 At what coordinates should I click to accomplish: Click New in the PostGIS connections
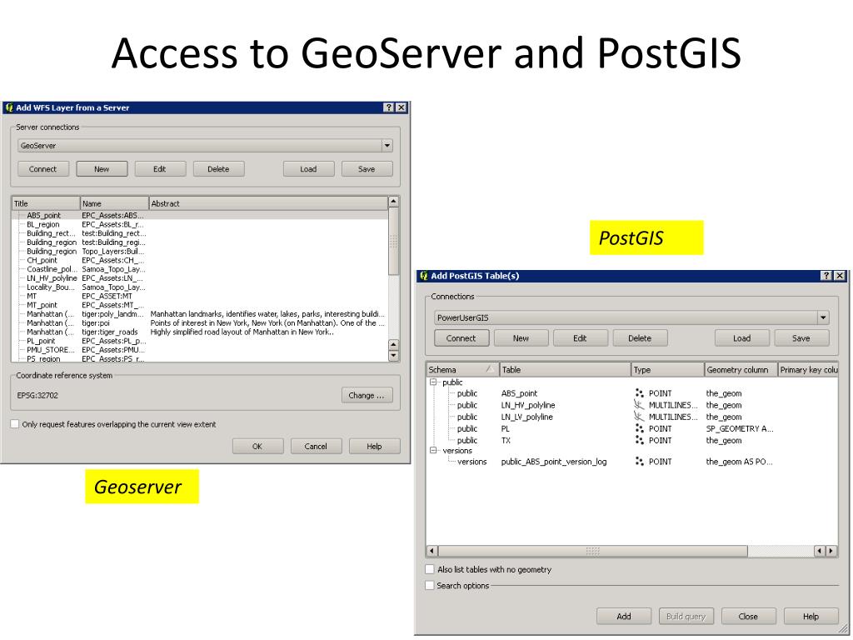(521, 338)
